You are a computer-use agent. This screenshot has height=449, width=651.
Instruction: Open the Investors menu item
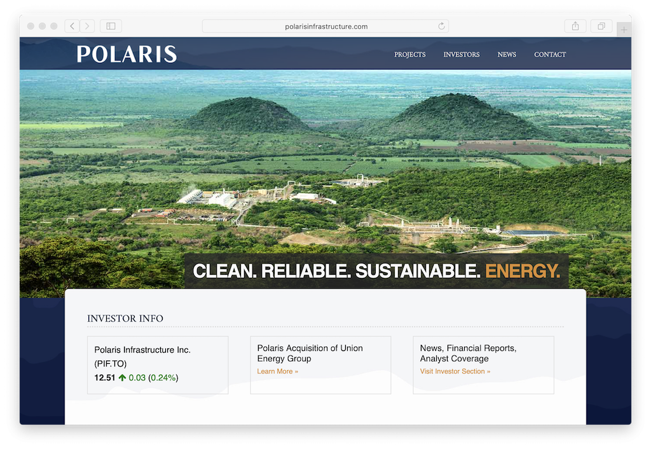tap(461, 55)
